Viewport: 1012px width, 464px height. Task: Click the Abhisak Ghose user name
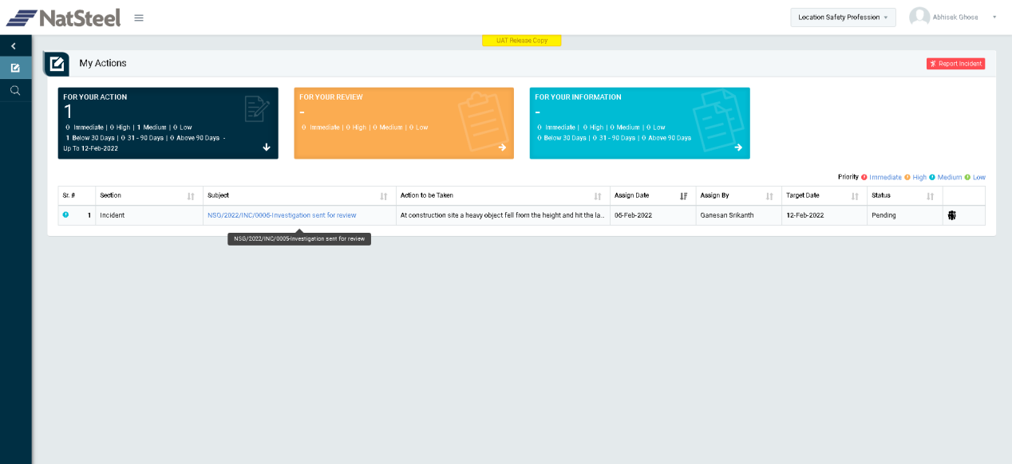tap(955, 17)
